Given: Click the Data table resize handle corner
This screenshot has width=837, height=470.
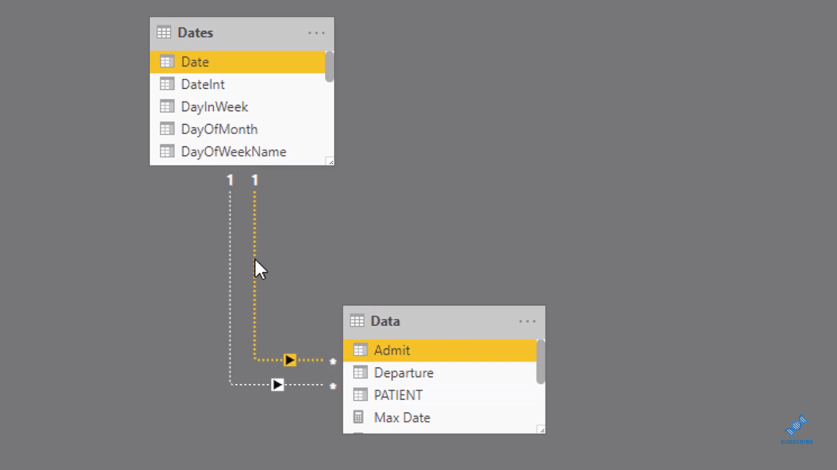Looking at the screenshot, I should [x=541, y=430].
